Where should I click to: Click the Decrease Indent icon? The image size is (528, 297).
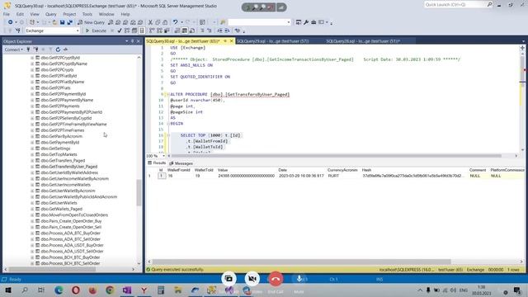[x=219, y=31]
